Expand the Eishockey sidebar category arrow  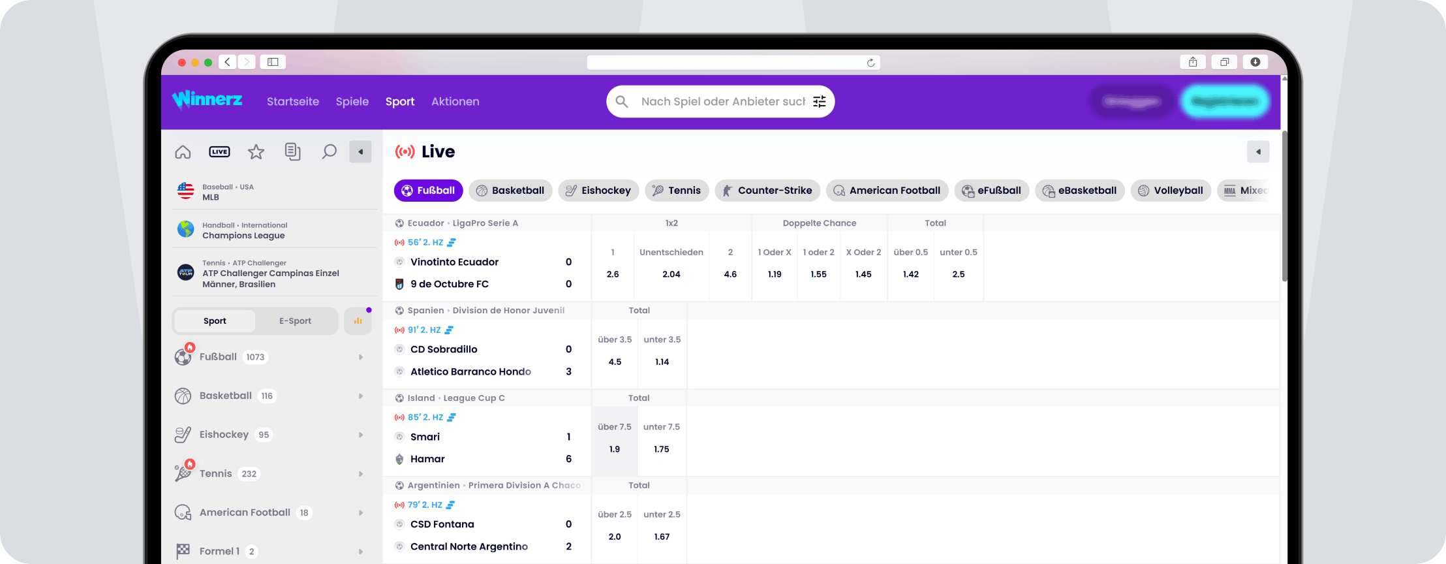[x=361, y=435]
